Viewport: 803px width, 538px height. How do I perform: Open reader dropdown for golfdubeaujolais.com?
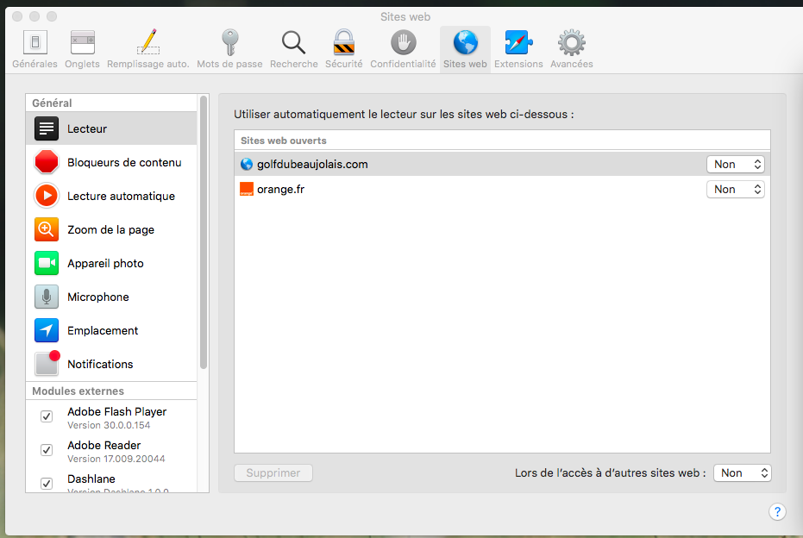(735, 164)
